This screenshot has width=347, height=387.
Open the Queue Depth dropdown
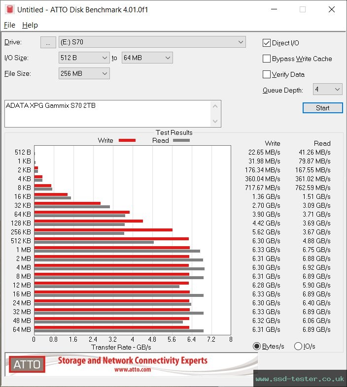point(327,89)
